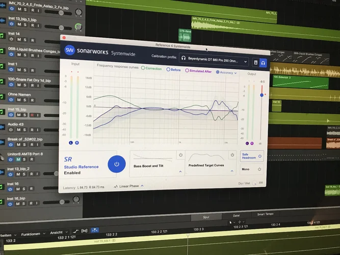Image resolution: width=340 pixels, height=255 pixels.
Task: Click pan knob on Inst 16_bip track
Action: 76,199
